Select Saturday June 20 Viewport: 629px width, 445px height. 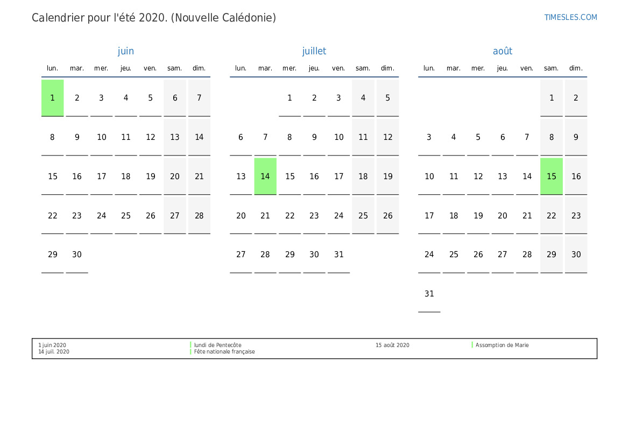[x=175, y=176]
